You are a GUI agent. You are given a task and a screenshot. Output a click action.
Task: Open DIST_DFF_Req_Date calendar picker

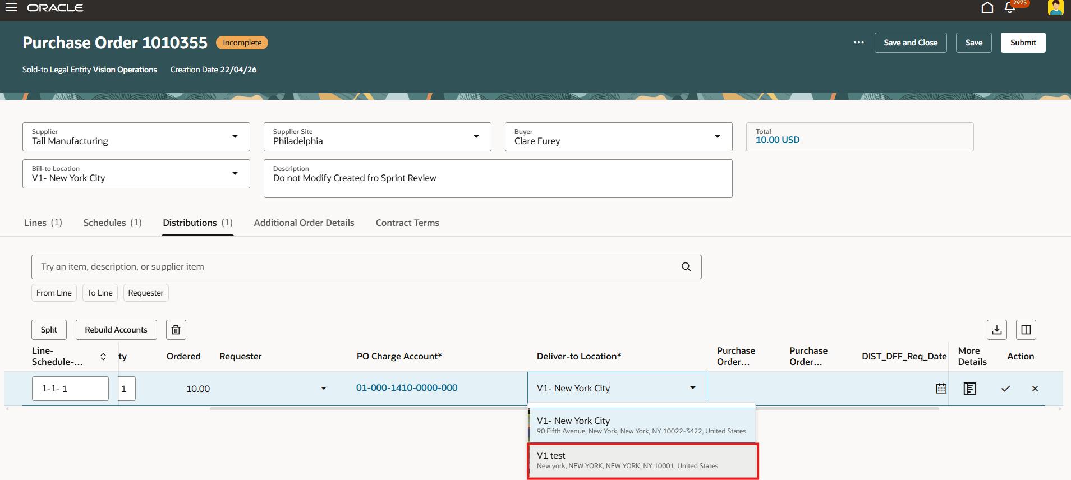click(x=941, y=388)
